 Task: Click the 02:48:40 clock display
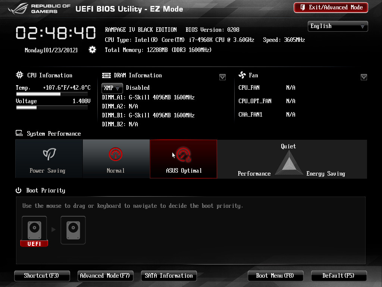(x=56, y=33)
